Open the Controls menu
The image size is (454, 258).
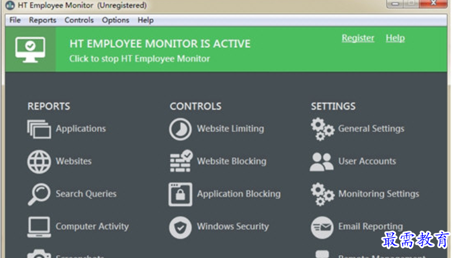click(79, 20)
